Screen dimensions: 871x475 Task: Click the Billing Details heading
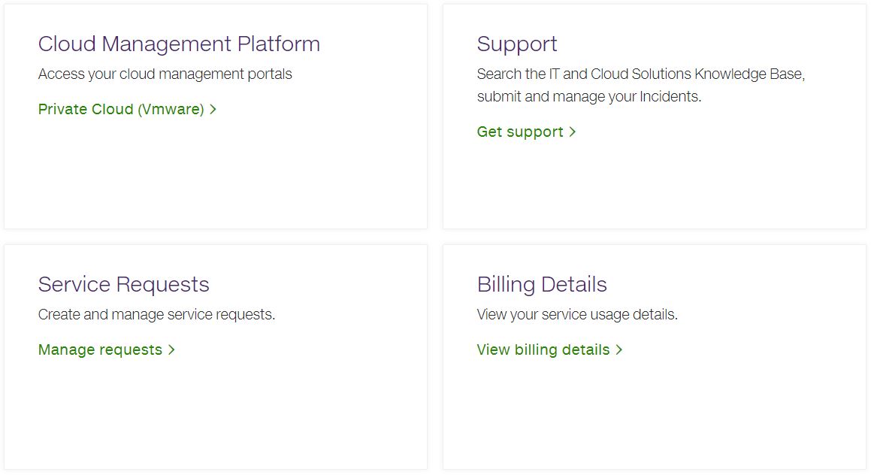click(x=541, y=284)
